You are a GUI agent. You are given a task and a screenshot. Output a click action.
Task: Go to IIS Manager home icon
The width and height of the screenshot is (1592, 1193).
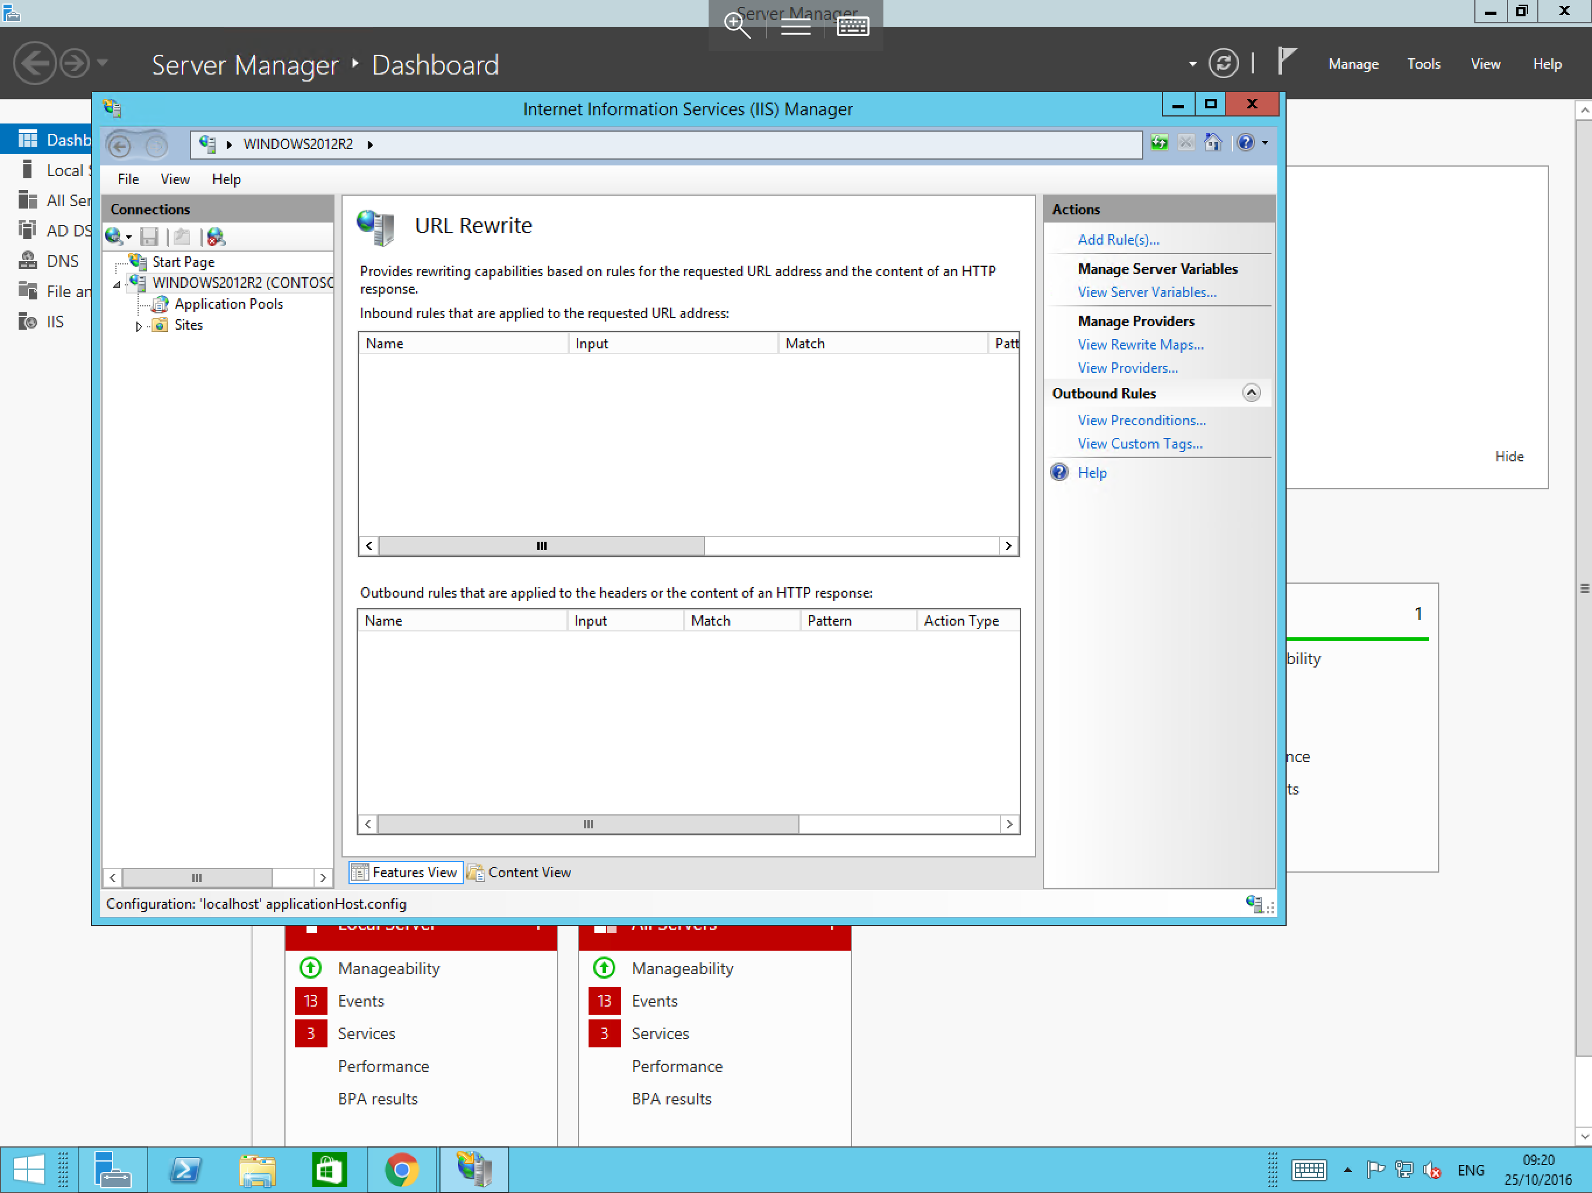(x=1213, y=143)
